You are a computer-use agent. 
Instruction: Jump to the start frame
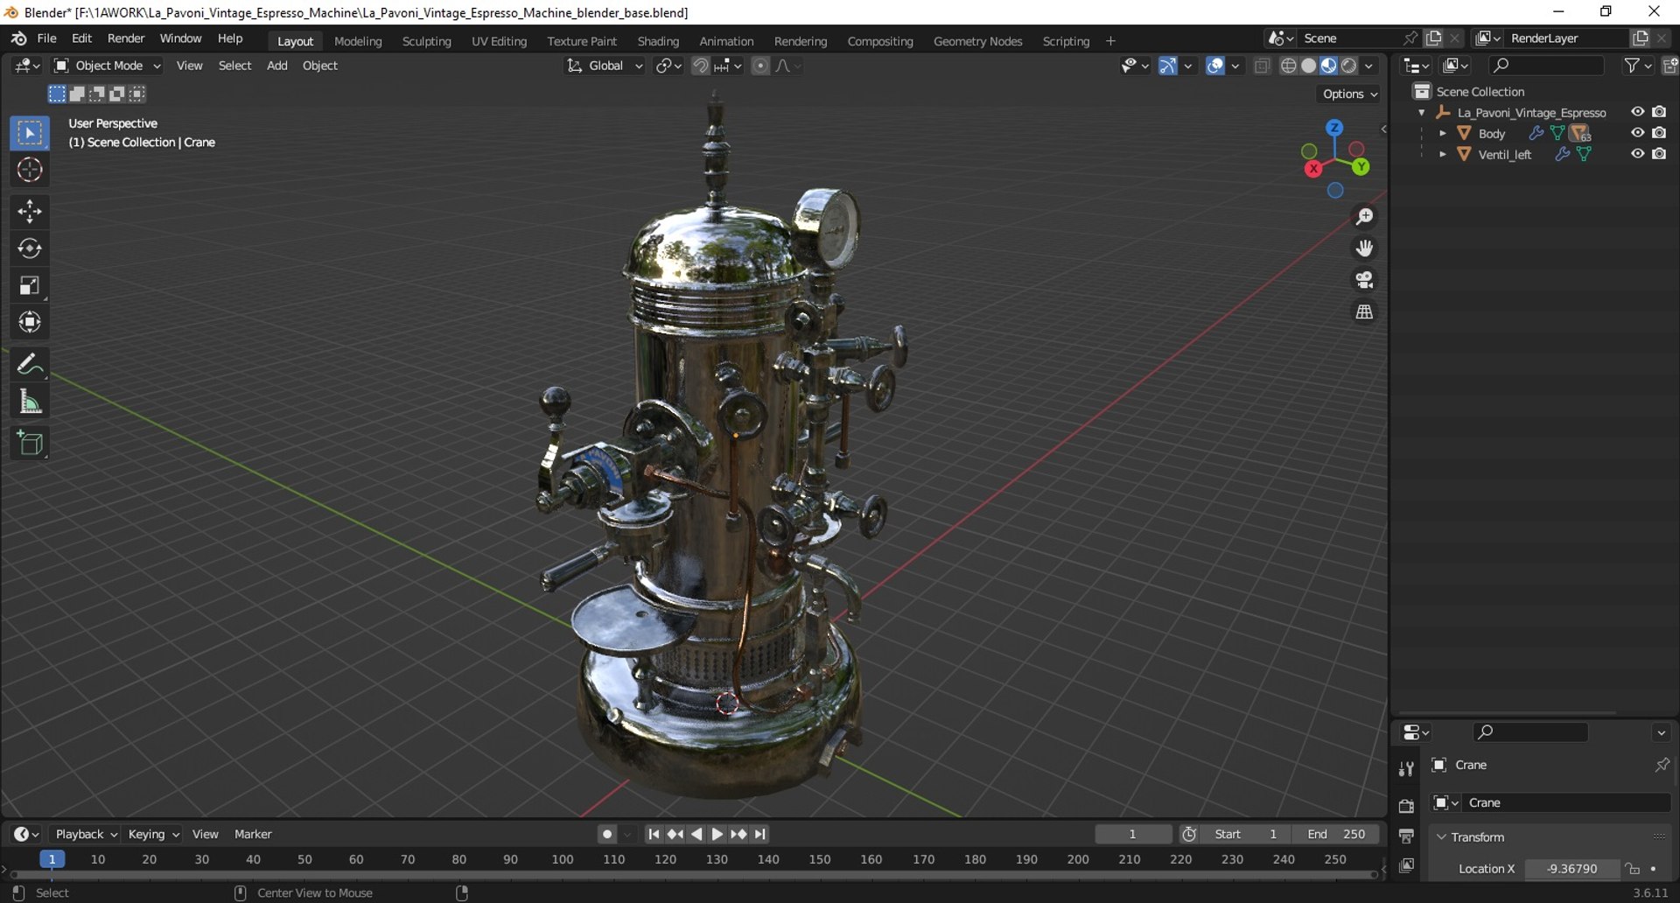654,834
